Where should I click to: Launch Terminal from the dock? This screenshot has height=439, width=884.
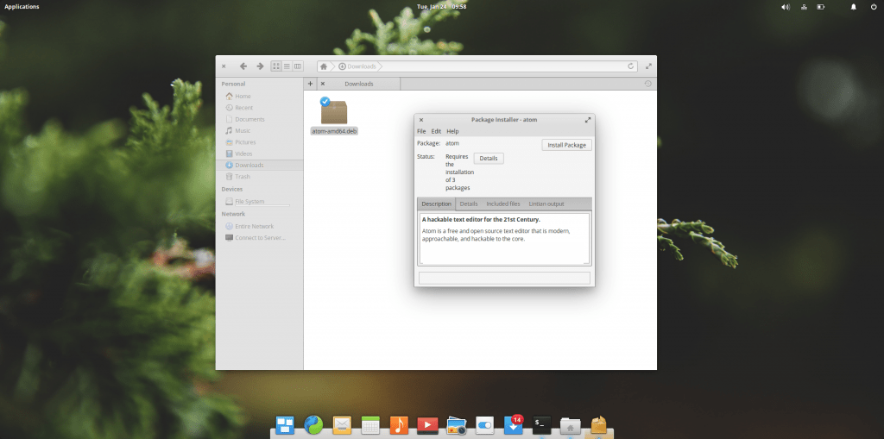point(540,423)
